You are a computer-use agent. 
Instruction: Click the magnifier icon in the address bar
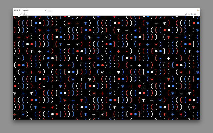tap(25, 14)
